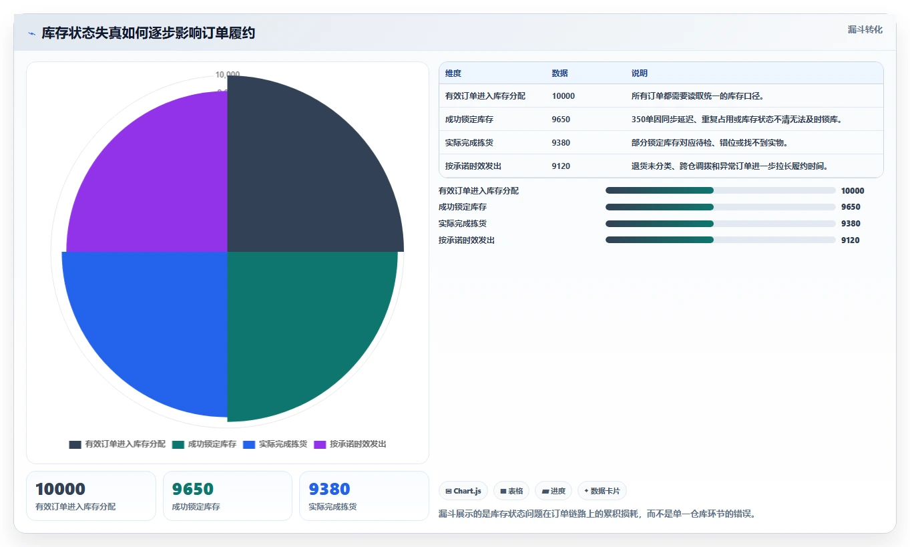This screenshot has width=910, height=547.
Task: Click the Chart.js chip icon
Action: [x=449, y=491]
